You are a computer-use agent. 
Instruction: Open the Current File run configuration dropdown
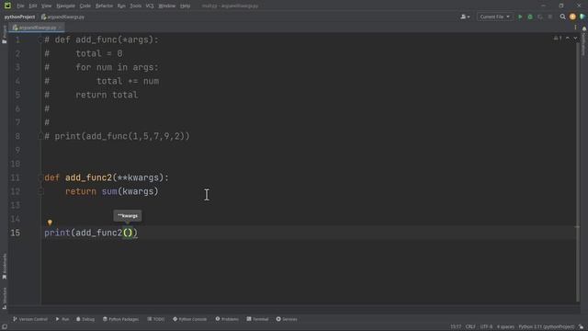[x=494, y=17]
